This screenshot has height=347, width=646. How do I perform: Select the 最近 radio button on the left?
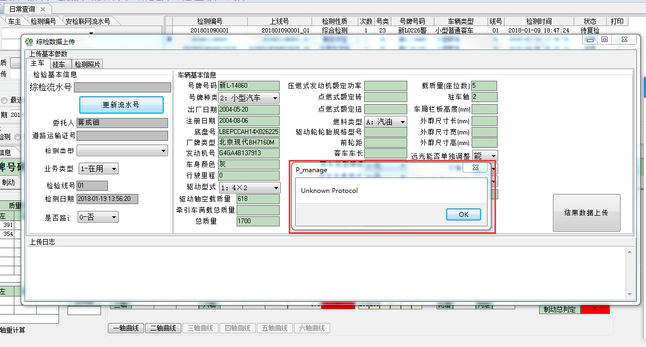4,100
